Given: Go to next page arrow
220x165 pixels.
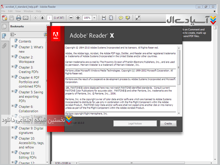Looking at the screenshot, I should [42, 18].
